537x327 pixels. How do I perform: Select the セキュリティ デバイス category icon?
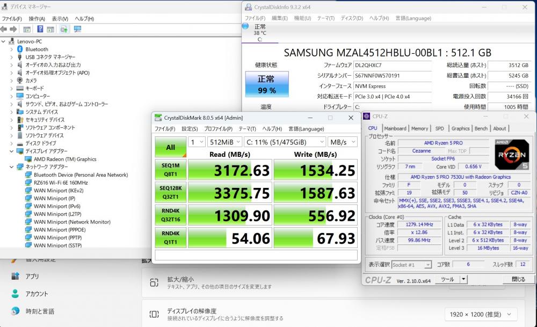[20, 120]
